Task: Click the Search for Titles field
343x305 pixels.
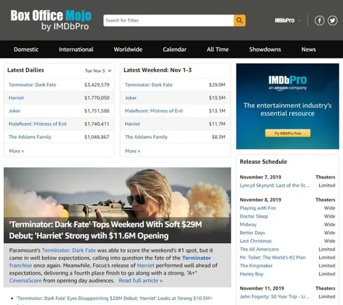Action: click(168, 20)
